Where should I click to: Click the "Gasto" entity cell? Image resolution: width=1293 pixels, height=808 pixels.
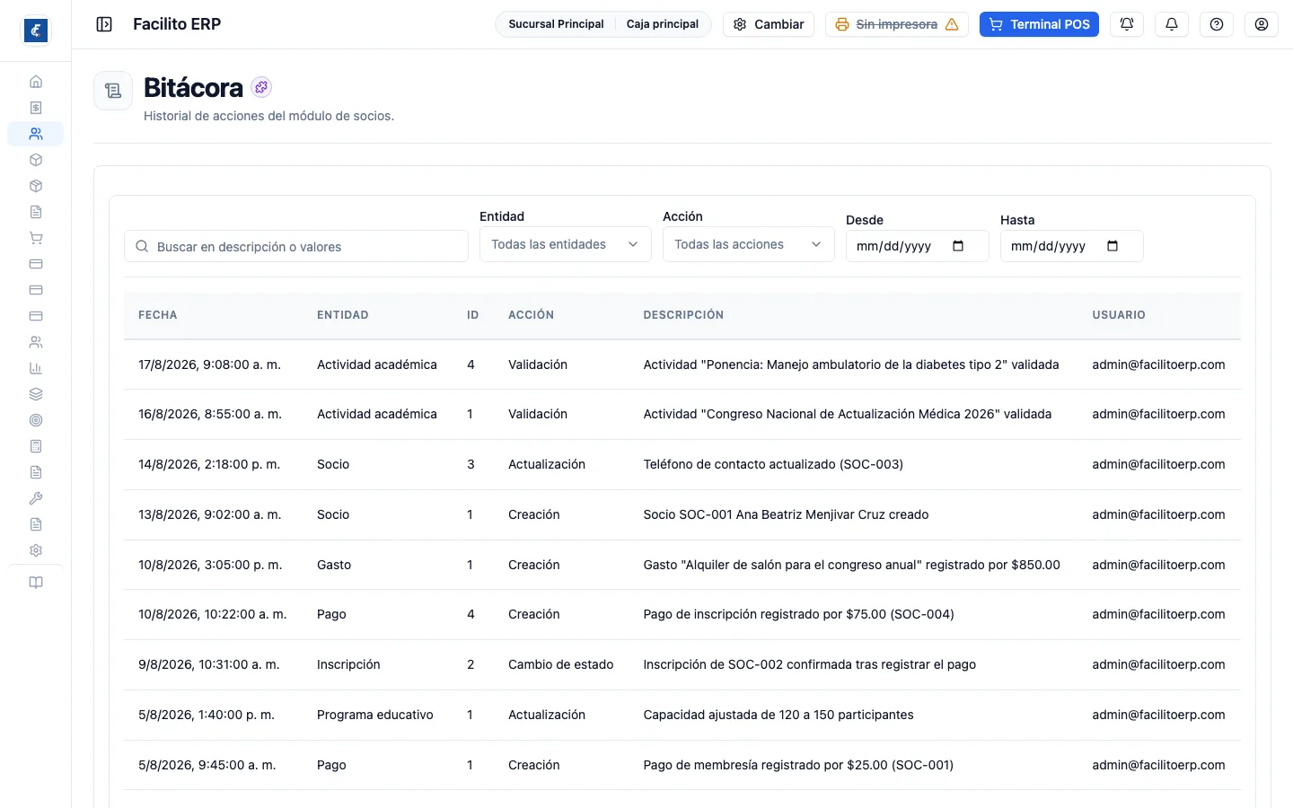pyautogui.click(x=334, y=565)
